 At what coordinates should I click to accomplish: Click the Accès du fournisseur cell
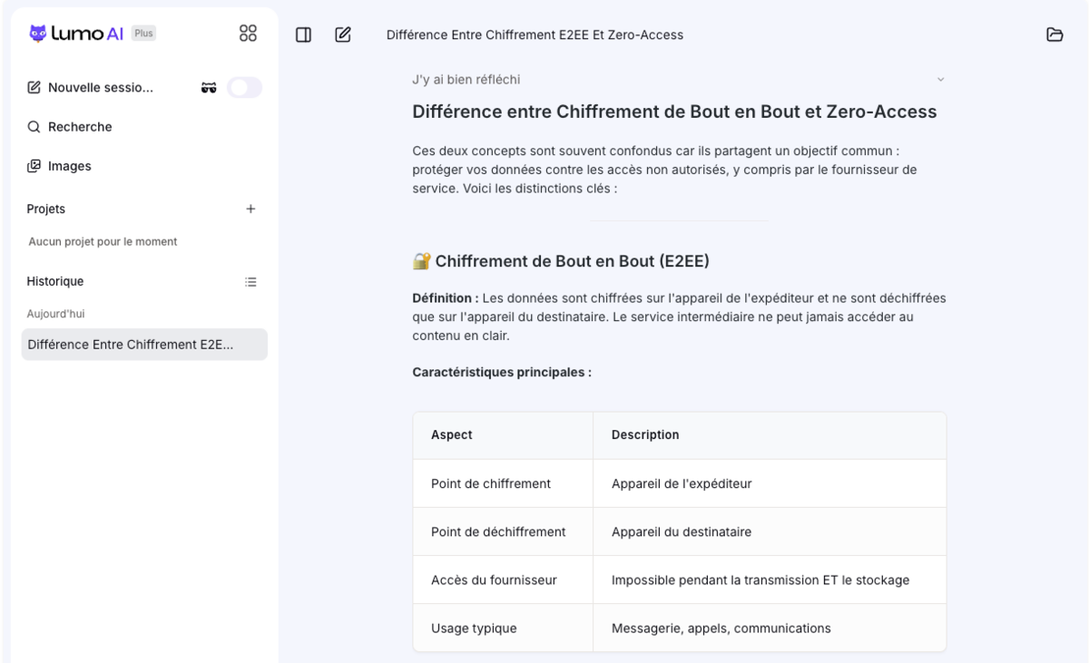click(503, 580)
